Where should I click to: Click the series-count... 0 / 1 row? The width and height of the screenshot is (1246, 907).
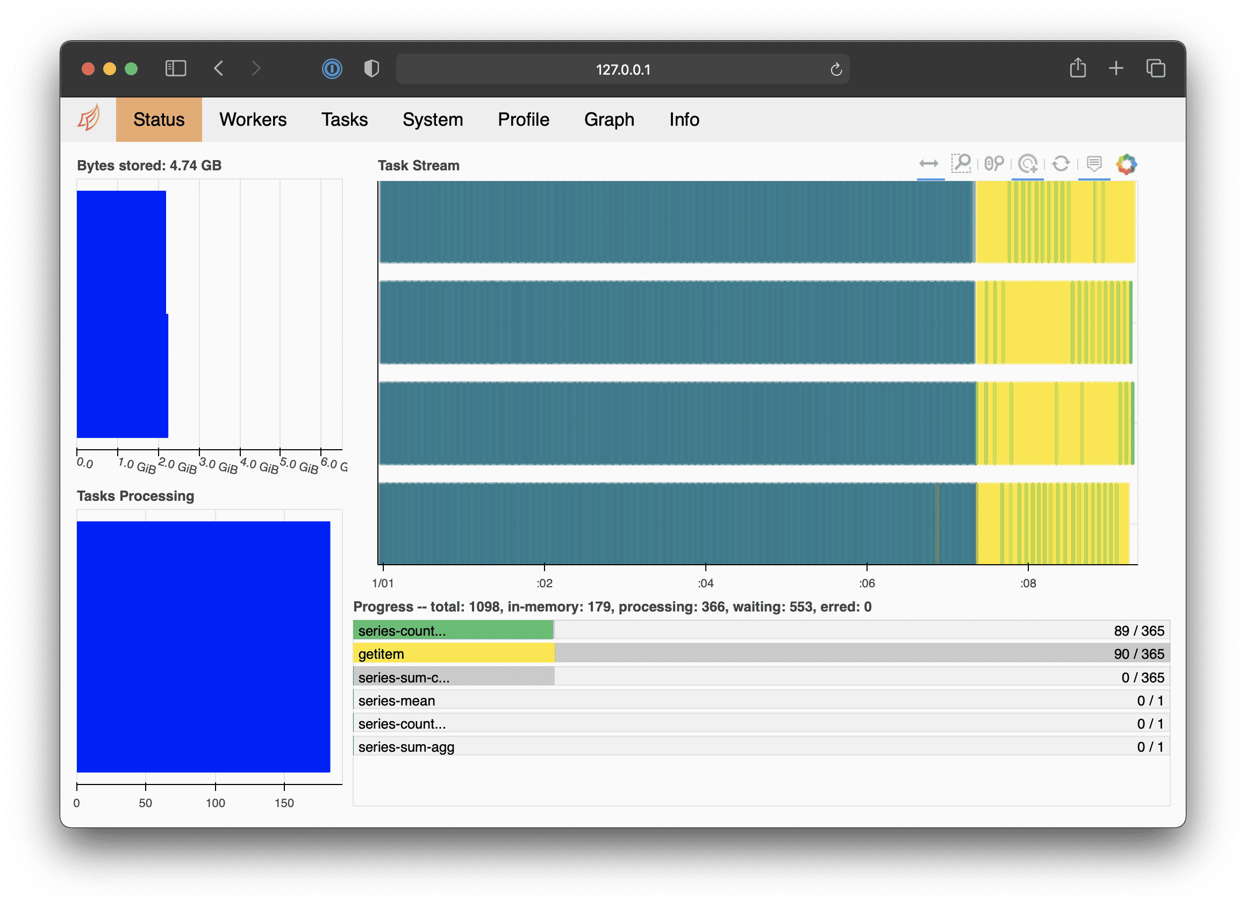coord(762,724)
